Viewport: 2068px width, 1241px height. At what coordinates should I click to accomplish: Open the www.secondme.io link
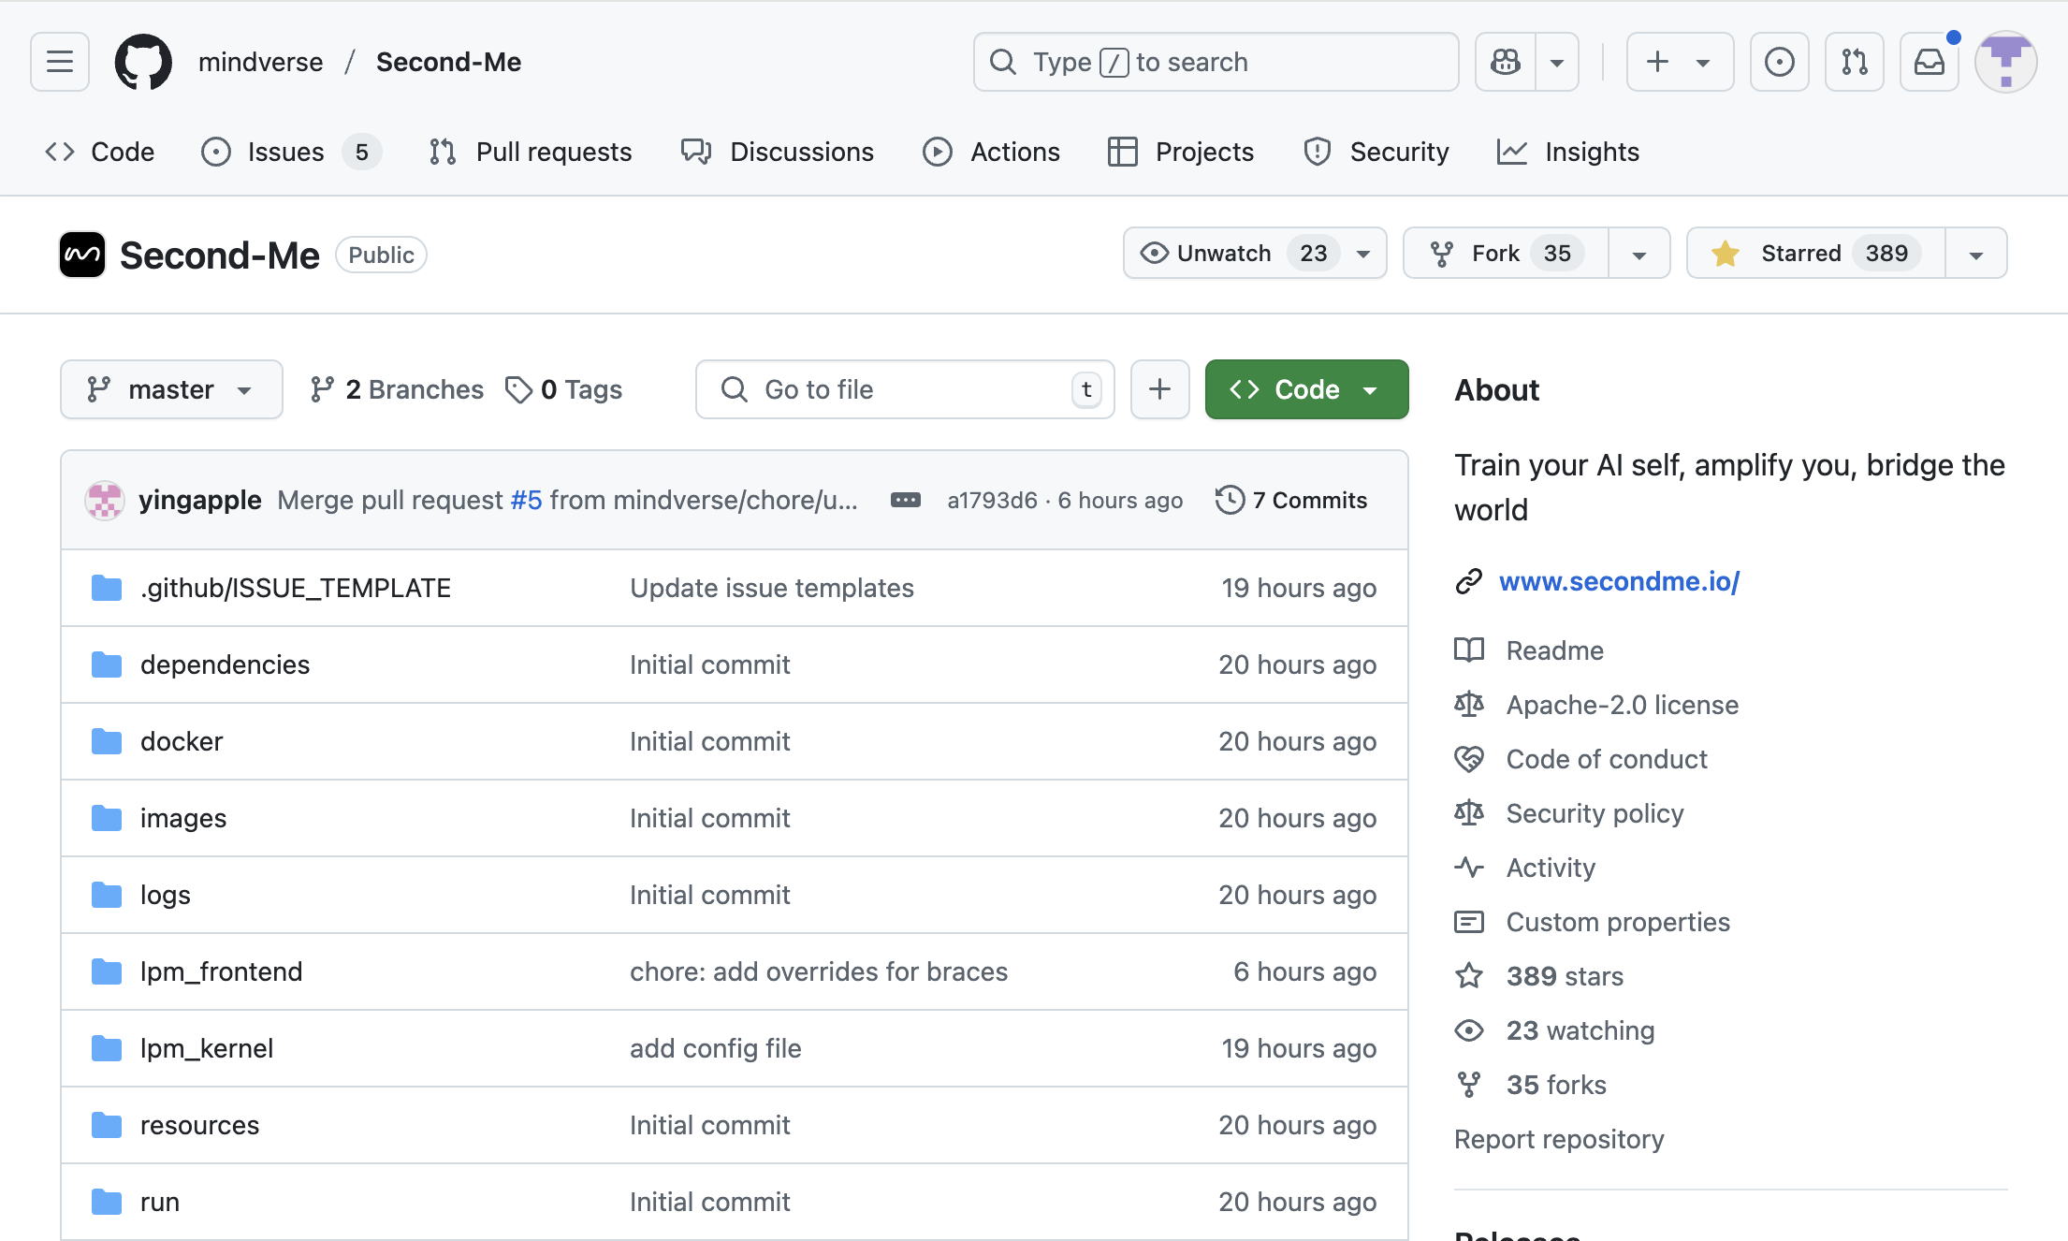click(x=1619, y=581)
